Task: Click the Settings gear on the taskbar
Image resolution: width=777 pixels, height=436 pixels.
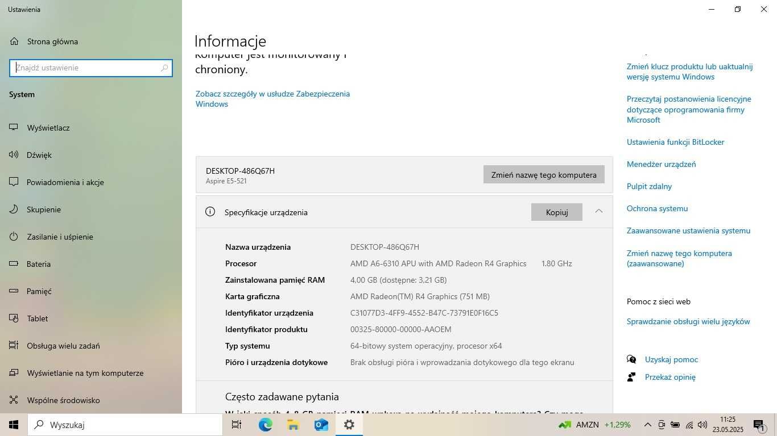Action: (349, 425)
